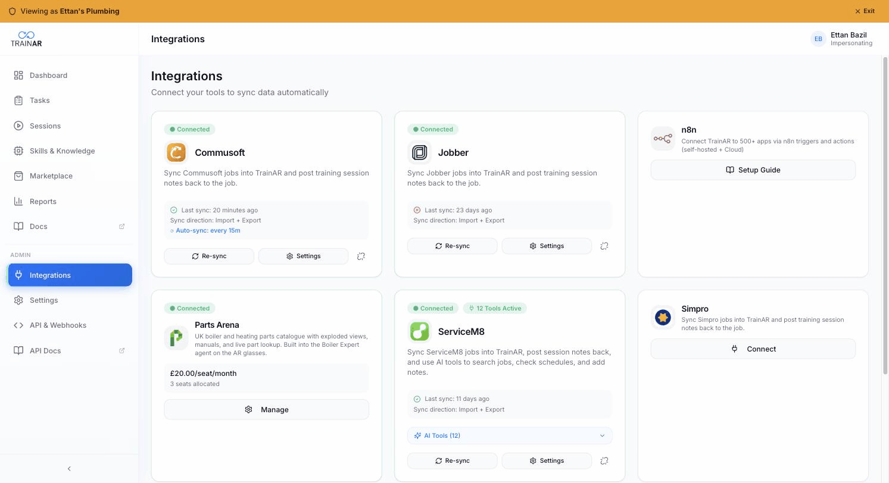This screenshot has width=889, height=483.
Task: Click the 12 Tools Active badge
Action: [495, 308]
